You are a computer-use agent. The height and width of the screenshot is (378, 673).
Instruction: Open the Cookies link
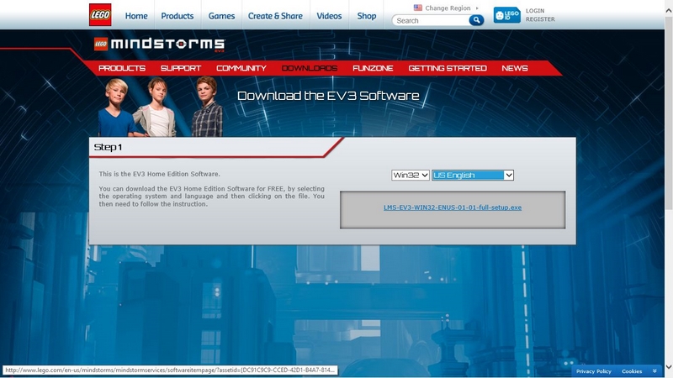[x=632, y=371]
